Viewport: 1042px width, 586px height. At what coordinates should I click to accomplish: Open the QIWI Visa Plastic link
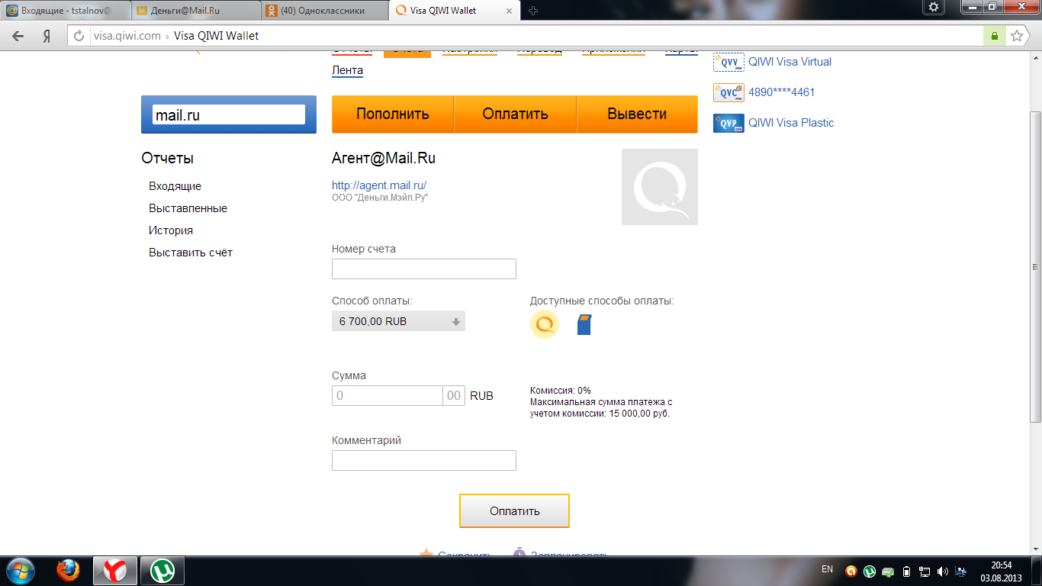pyautogui.click(x=791, y=123)
